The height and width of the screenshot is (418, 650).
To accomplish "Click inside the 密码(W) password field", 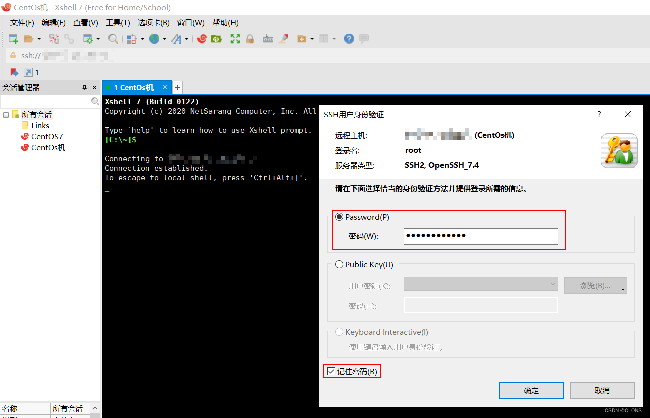I will tap(481, 236).
